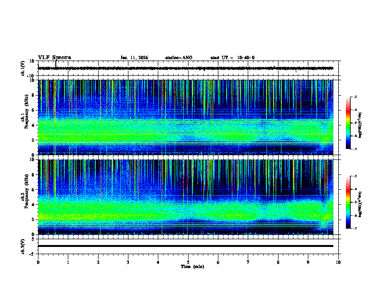Click the "6" tick on ch.1 frequency axis
Viewport: 381px width, 294px height.
pos(33,110)
